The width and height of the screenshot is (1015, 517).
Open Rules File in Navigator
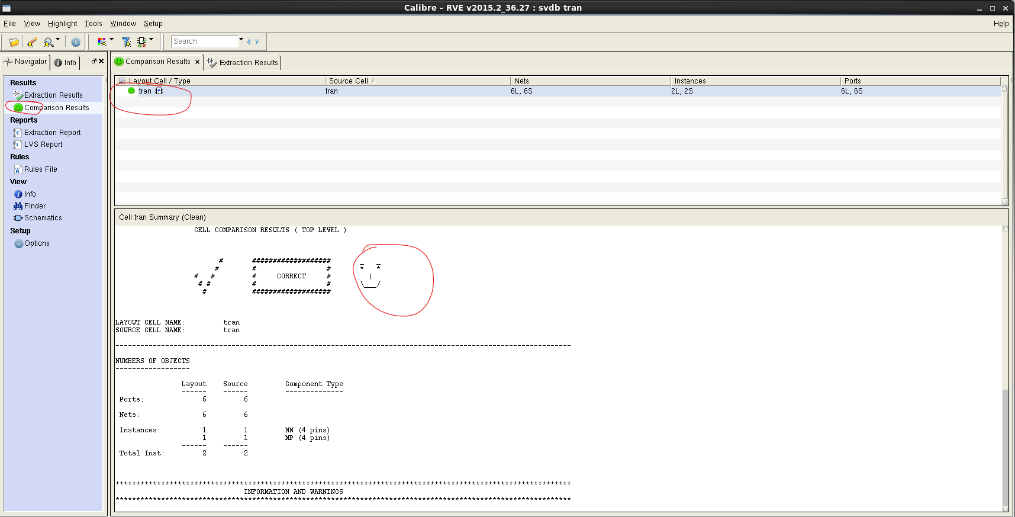point(40,169)
